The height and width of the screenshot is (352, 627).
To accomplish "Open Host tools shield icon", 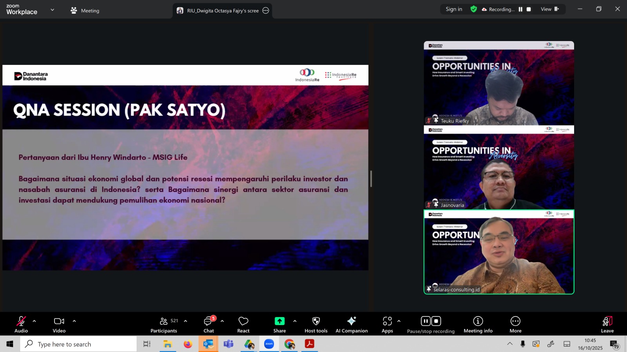I will 316,325.
